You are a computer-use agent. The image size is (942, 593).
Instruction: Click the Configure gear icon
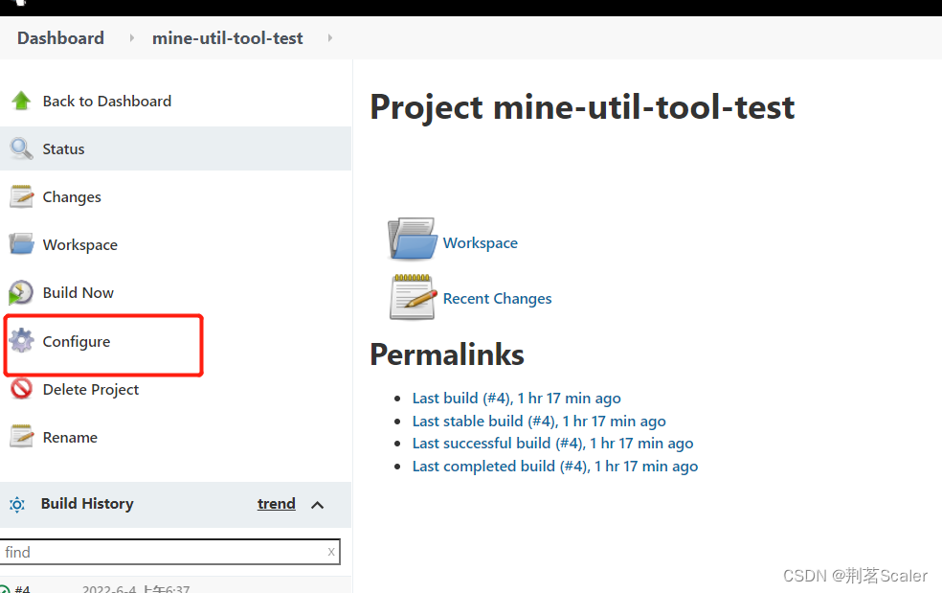click(21, 341)
